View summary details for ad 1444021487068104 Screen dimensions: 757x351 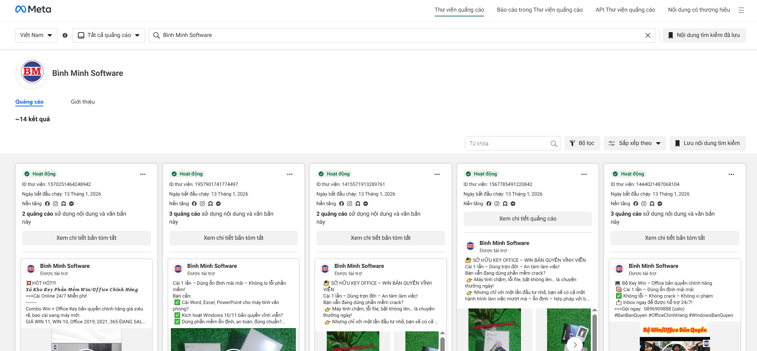point(675,238)
